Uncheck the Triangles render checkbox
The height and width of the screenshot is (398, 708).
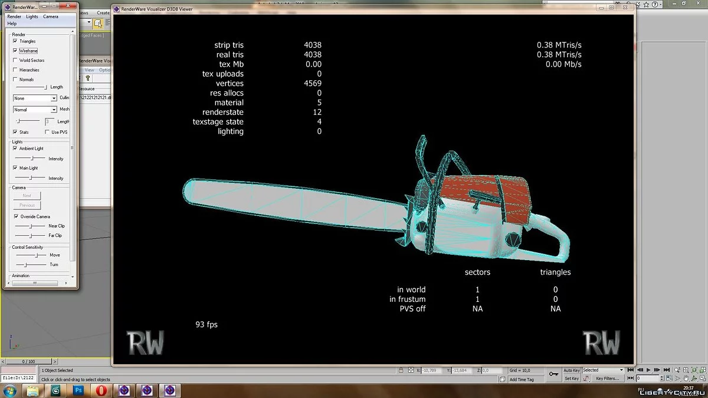click(15, 41)
